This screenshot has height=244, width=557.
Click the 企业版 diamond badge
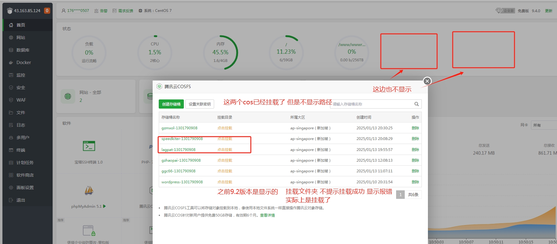click(x=505, y=11)
